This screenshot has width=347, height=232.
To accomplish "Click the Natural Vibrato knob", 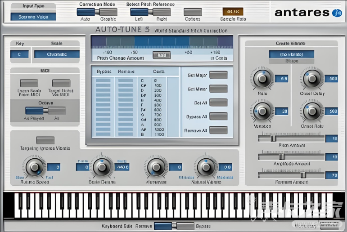I will coord(206,167).
